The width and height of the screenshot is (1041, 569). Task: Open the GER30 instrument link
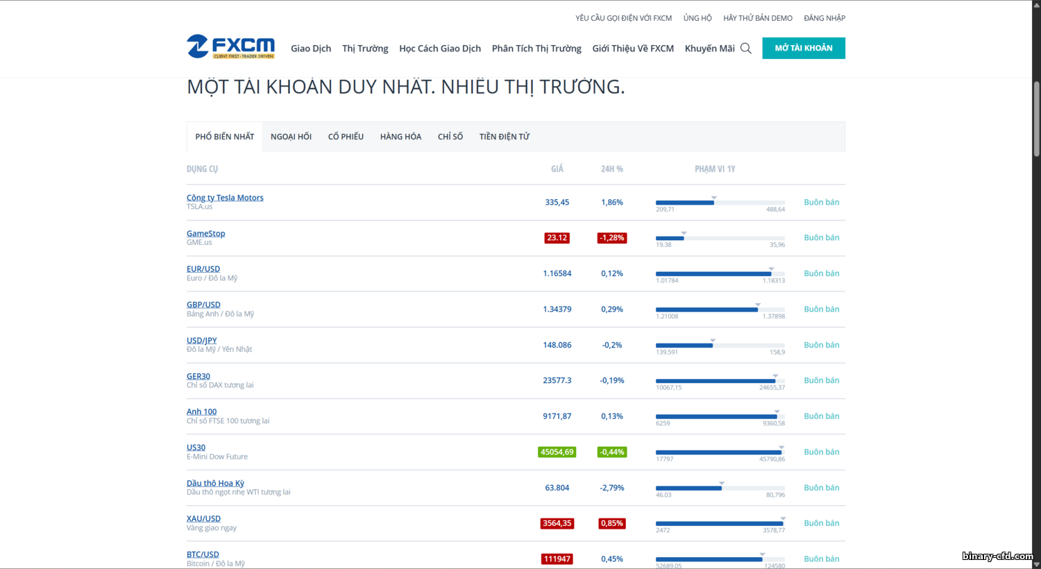pyautogui.click(x=198, y=376)
